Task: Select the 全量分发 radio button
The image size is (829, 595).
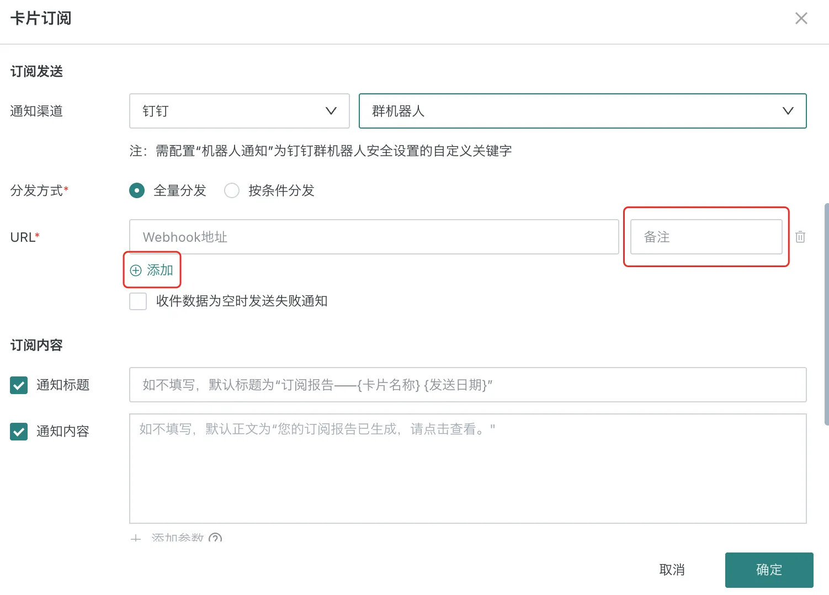Action: (137, 190)
